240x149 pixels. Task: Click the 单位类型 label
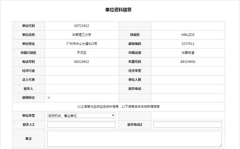coord(29,116)
